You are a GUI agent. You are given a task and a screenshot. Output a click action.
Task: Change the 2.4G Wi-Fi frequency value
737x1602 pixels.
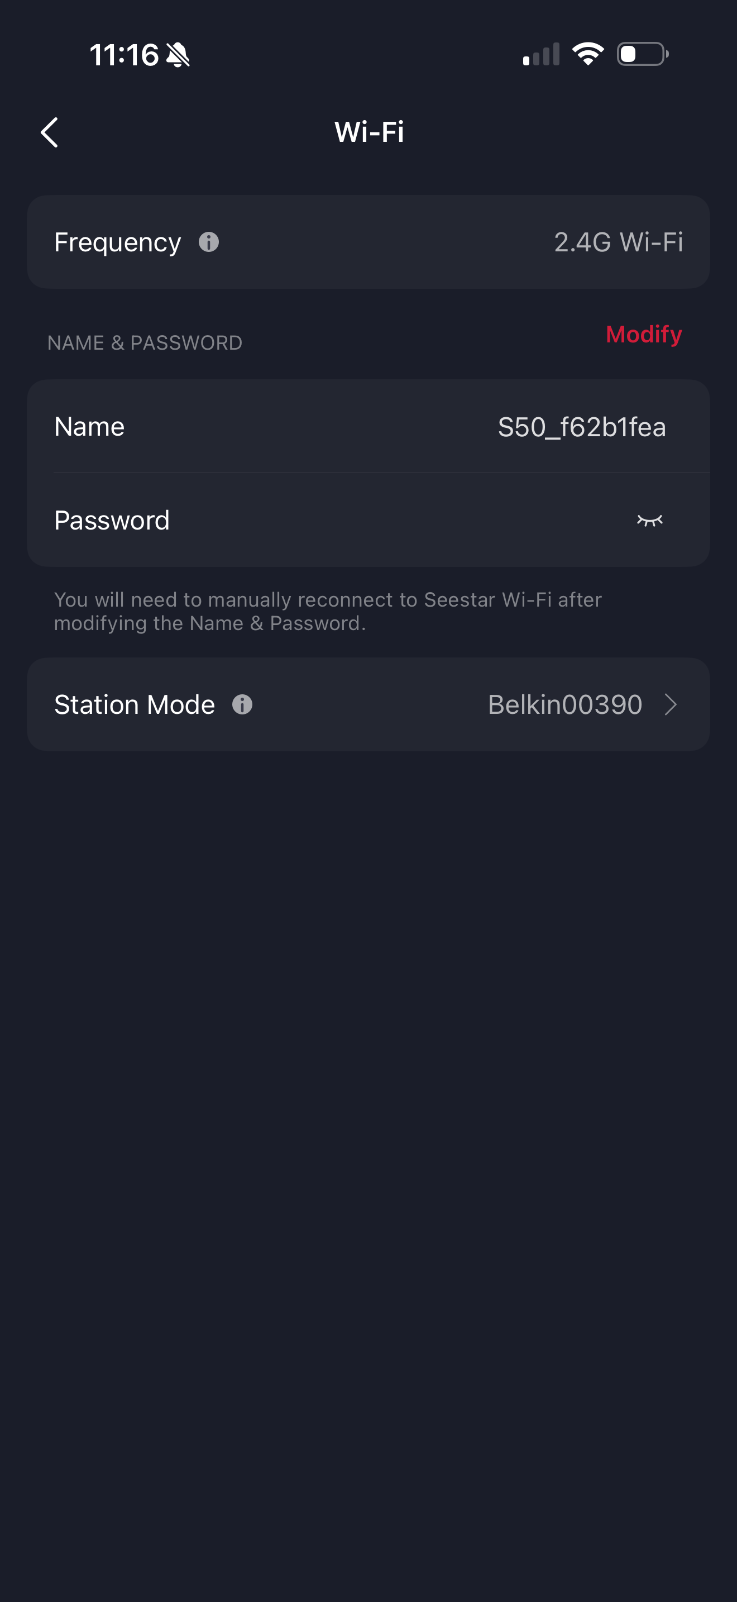pyautogui.click(x=618, y=242)
